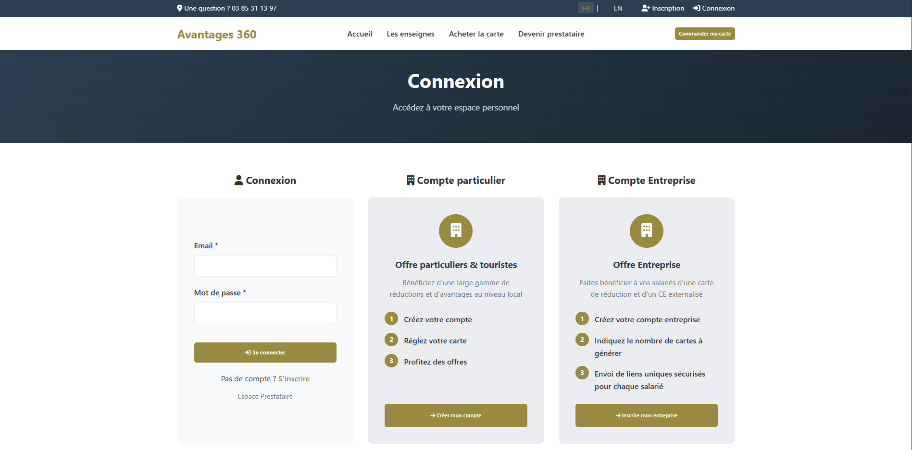Screen dimensions: 912x450
Task: Click the gold building icon in Compte particulier card
Action: (x=455, y=231)
